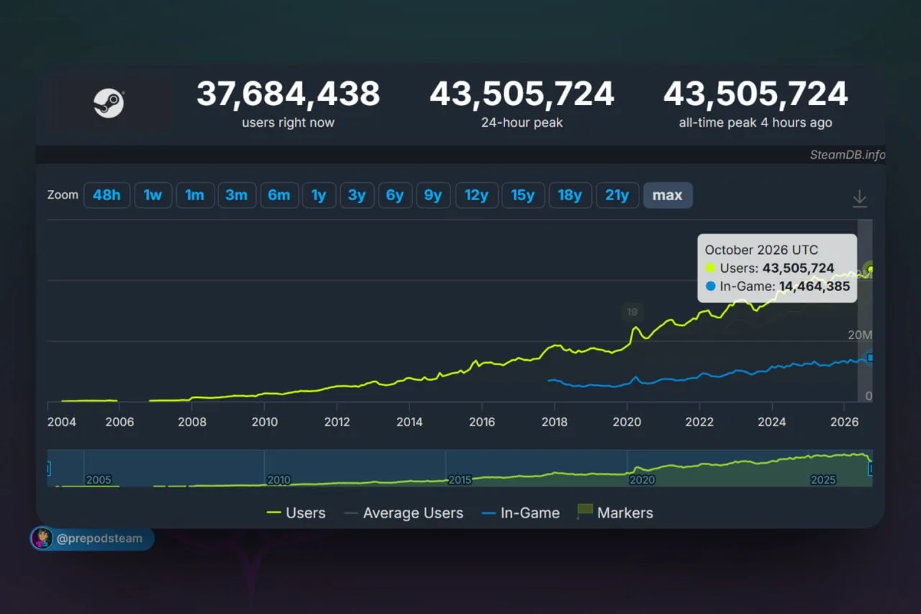Click the 2020 x-axis label on main chart
The height and width of the screenshot is (614, 921).
tap(627, 422)
